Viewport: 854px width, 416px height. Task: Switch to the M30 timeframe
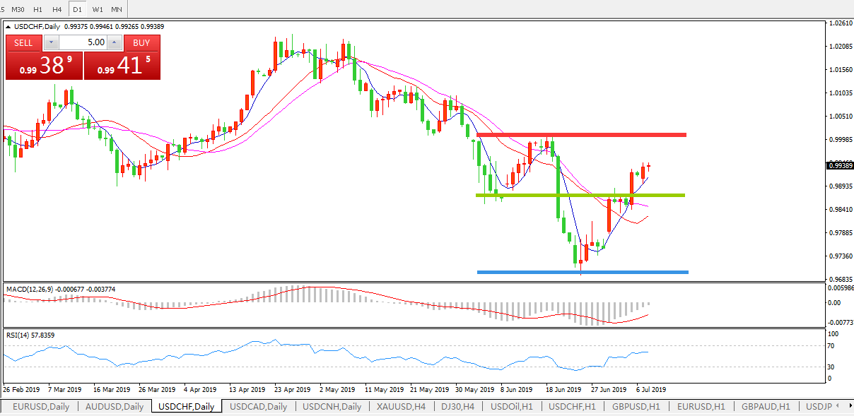pos(18,9)
